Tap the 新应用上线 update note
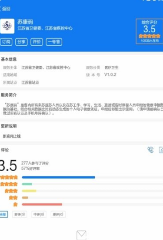The width and height of the screenshot is (163, 240). (12, 136)
